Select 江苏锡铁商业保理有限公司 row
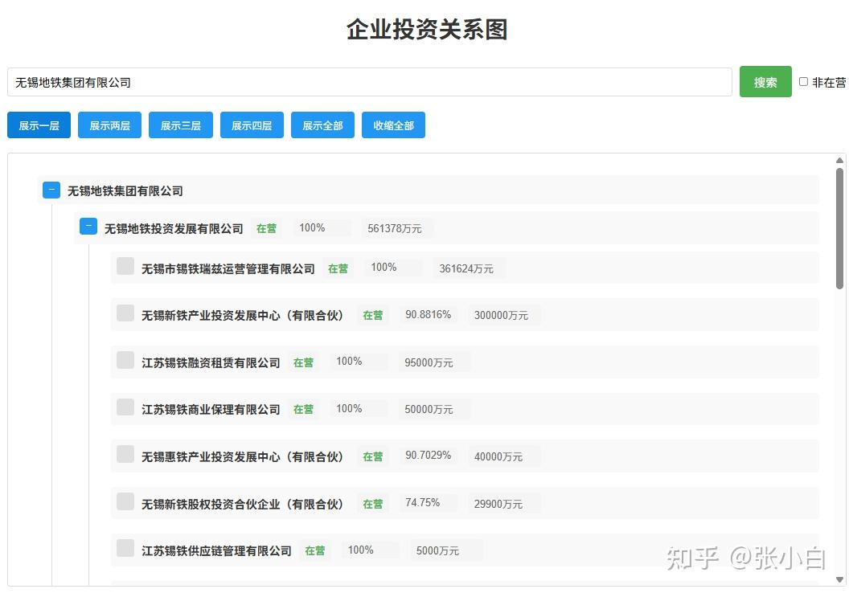 [465, 409]
